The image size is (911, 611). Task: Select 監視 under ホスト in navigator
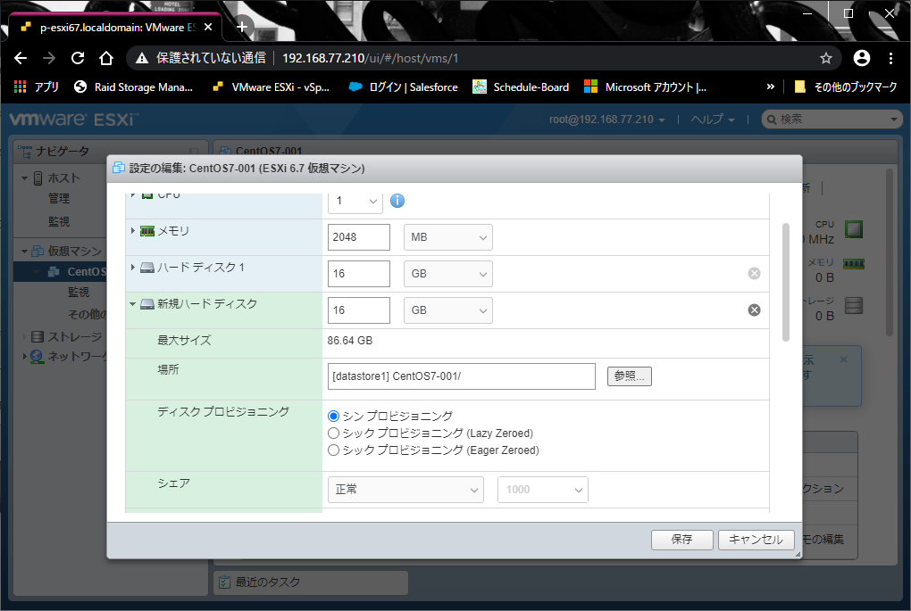[x=59, y=221]
